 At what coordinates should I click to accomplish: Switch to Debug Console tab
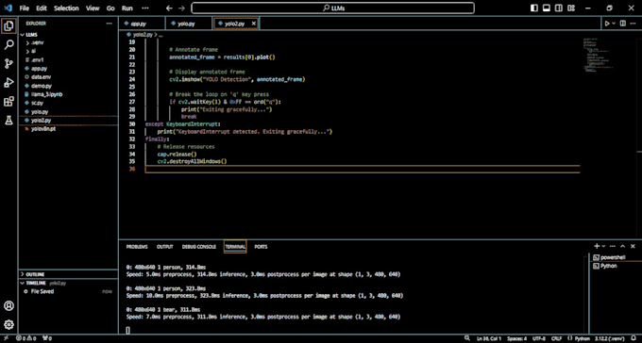tap(198, 247)
